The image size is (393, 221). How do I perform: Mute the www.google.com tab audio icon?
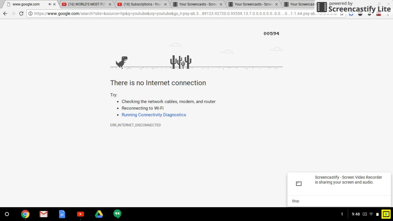point(50,4)
